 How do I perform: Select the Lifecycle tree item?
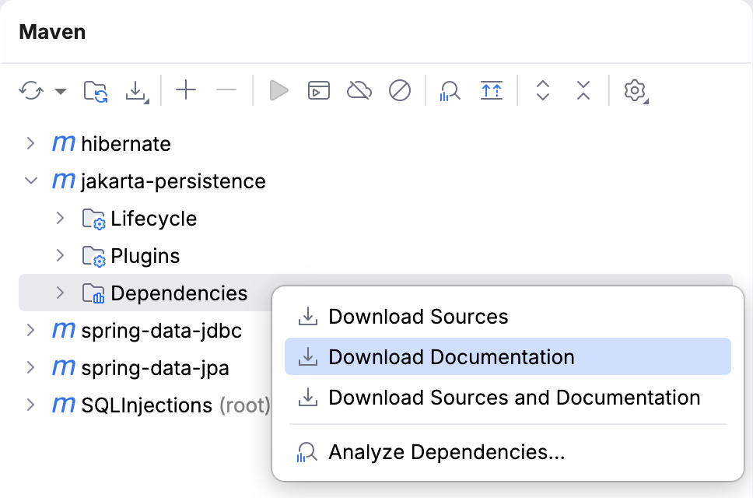point(376,219)
